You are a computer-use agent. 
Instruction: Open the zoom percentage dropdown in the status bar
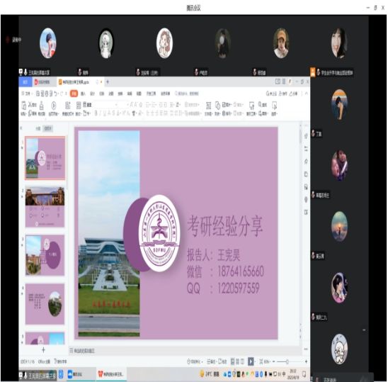point(267,361)
